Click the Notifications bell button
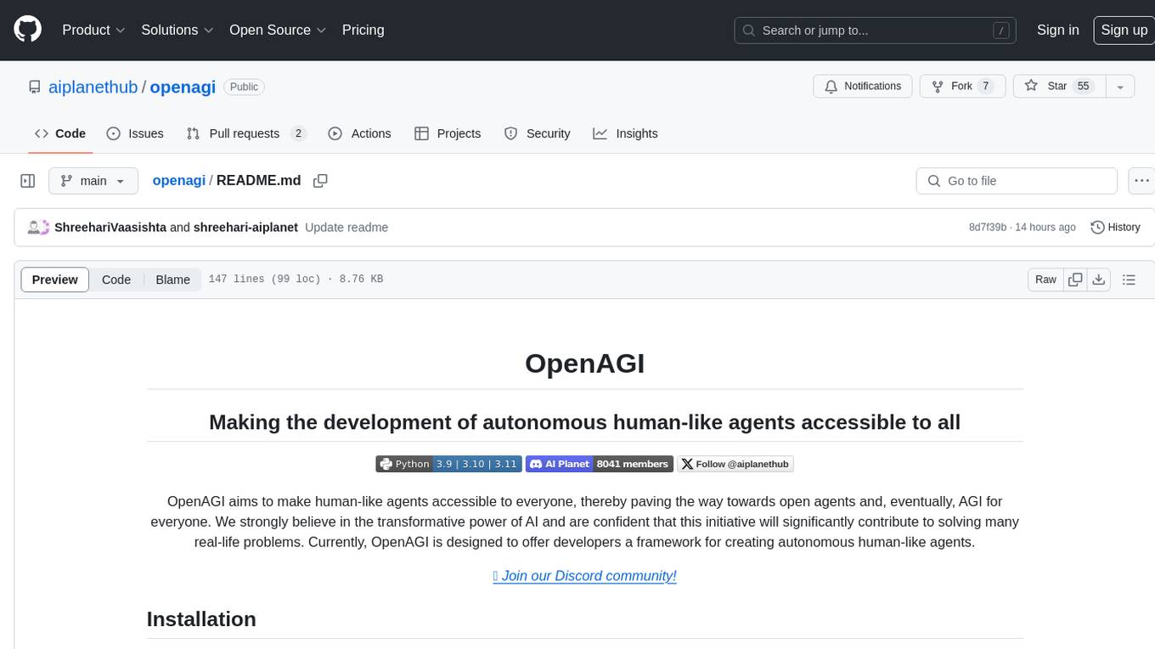Viewport: 1155px width, 649px height. (863, 87)
